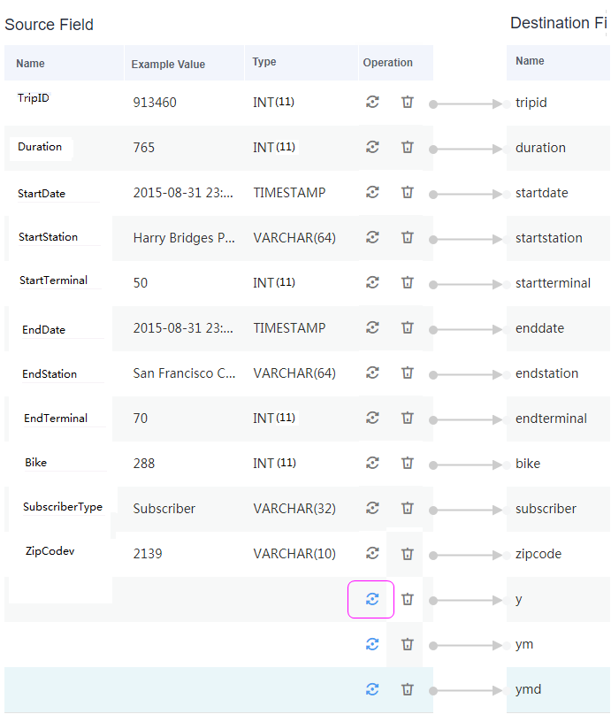Screen dimensions: 611x722
Task: Click the Example Value column header
Action: pos(168,65)
